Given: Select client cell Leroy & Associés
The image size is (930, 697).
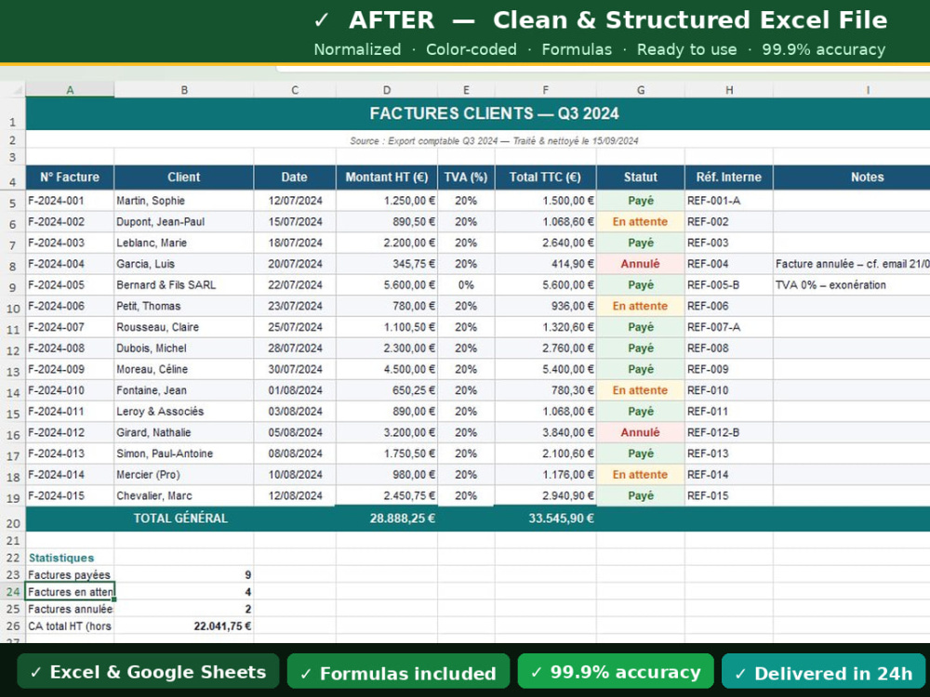Looking at the screenshot, I should (x=184, y=412).
